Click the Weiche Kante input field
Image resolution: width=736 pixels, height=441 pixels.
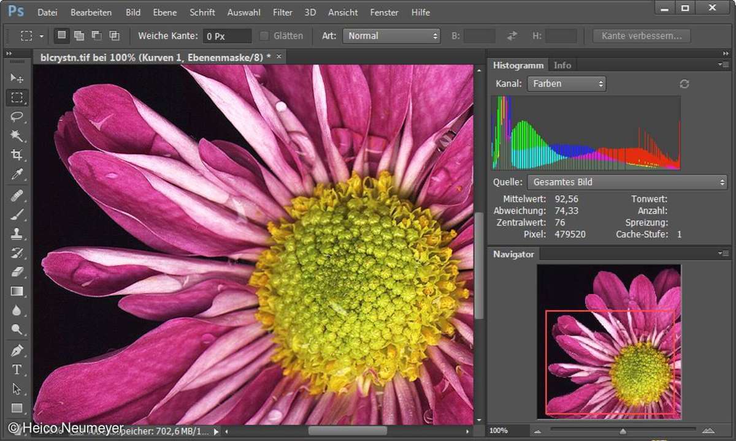[227, 36]
